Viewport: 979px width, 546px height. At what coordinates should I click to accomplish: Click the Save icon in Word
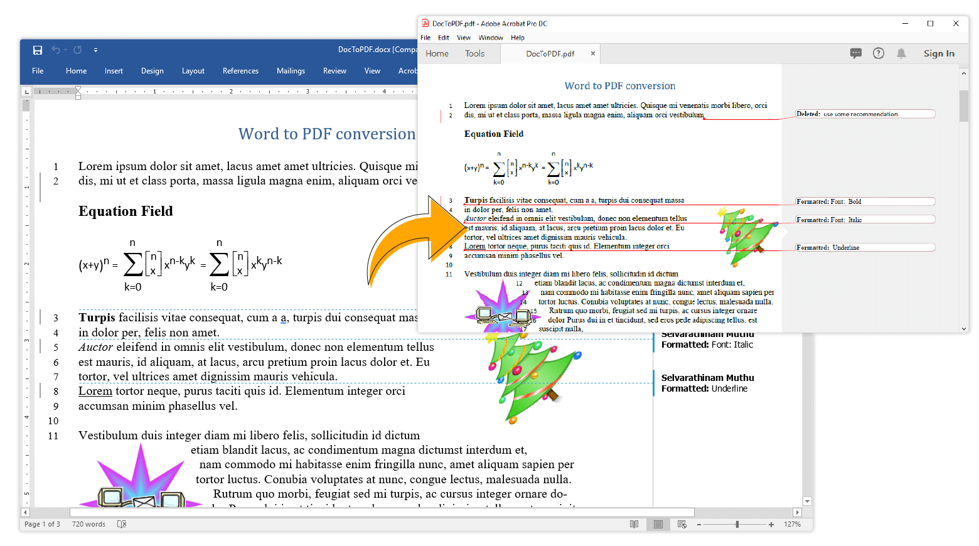coord(38,50)
